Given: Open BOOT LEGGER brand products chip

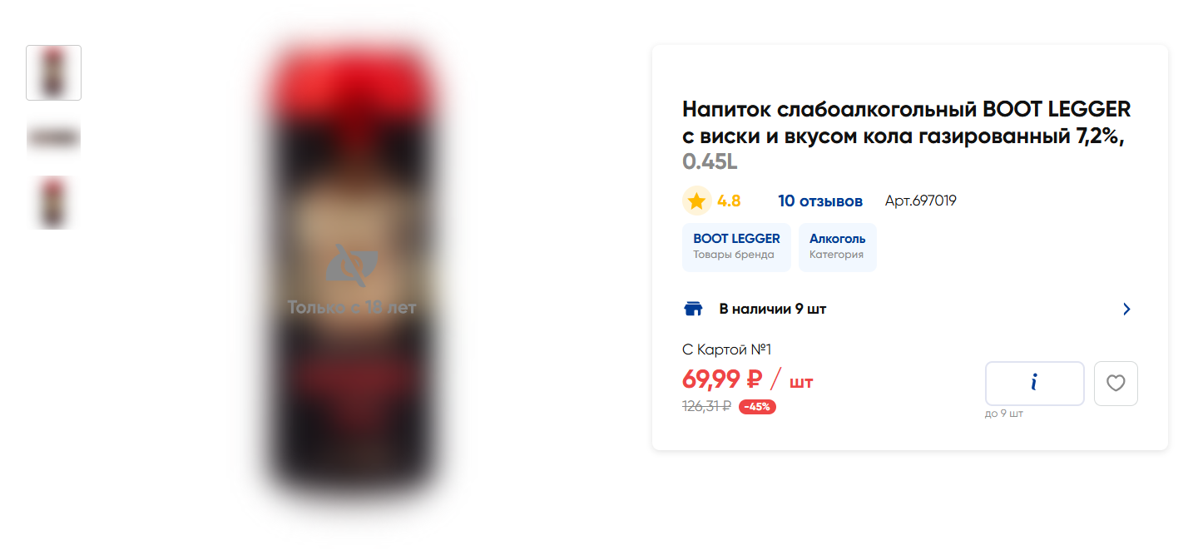Looking at the screenshot, I should pyautogui.click(x=736, y=246).
